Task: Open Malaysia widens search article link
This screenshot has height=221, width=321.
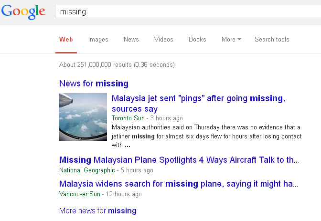Action: click(x=179, y=184)
